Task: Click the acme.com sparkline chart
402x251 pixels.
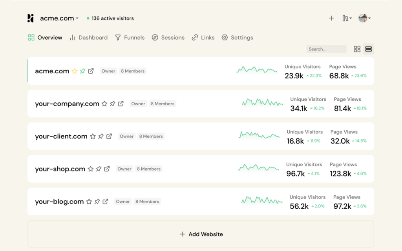Action: [257, 70]
